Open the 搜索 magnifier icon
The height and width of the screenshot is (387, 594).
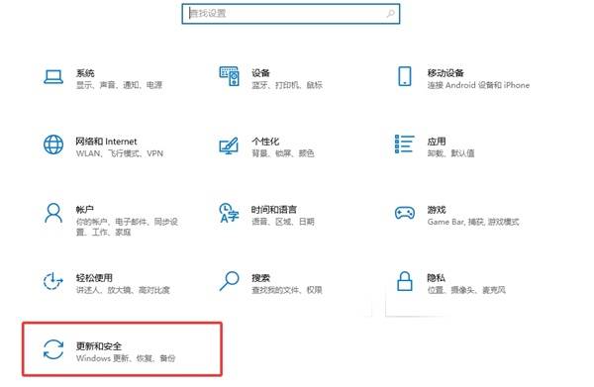pos(230,281)
